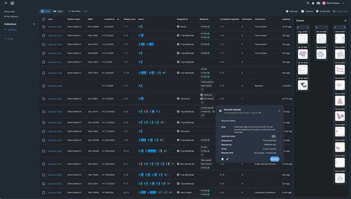Click the Updated column header

point(286,19)
